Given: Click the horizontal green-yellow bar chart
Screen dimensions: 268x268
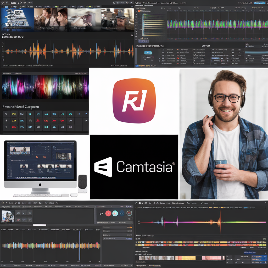Looking at the screenshot, I should pos(153,25).
